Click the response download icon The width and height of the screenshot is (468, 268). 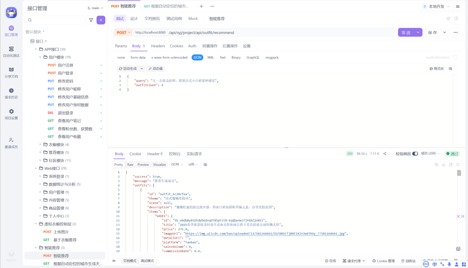pyautogui.click(x=444, y=165)
